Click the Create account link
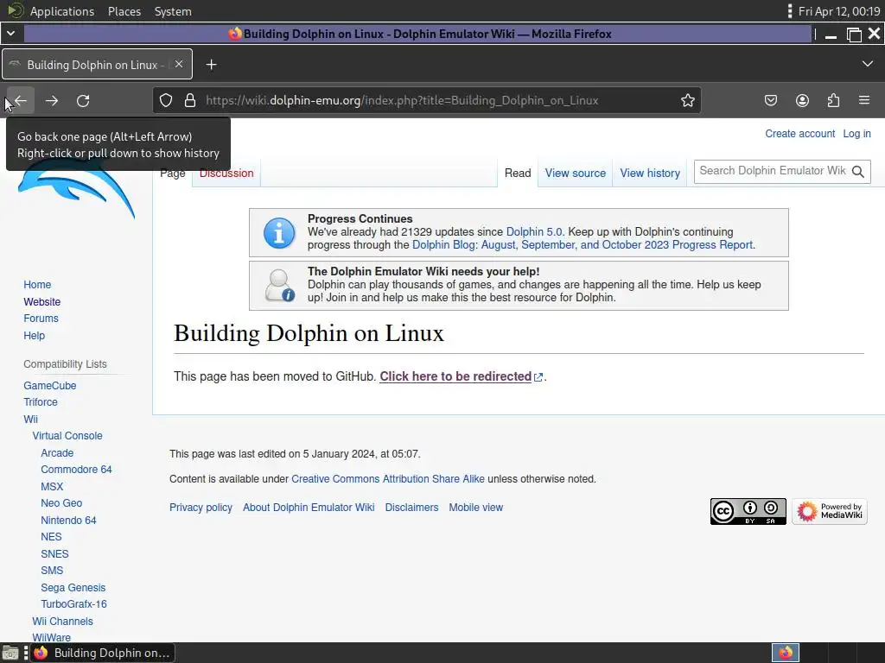885x663 pixels. click(x=799, y=134)
